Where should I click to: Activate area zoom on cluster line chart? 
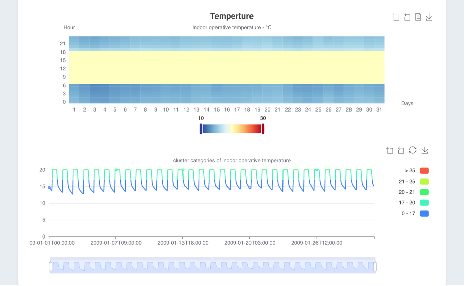pyautogui.click(x=390, y=150)
